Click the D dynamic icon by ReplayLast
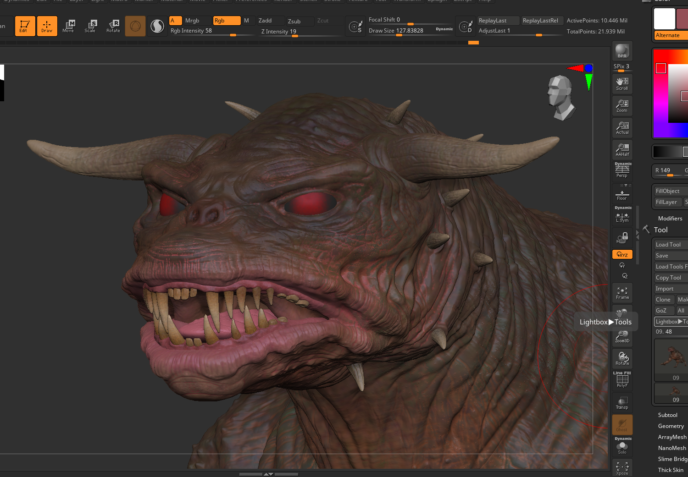This screenshot has width=688, height=477. pos(466,27)
